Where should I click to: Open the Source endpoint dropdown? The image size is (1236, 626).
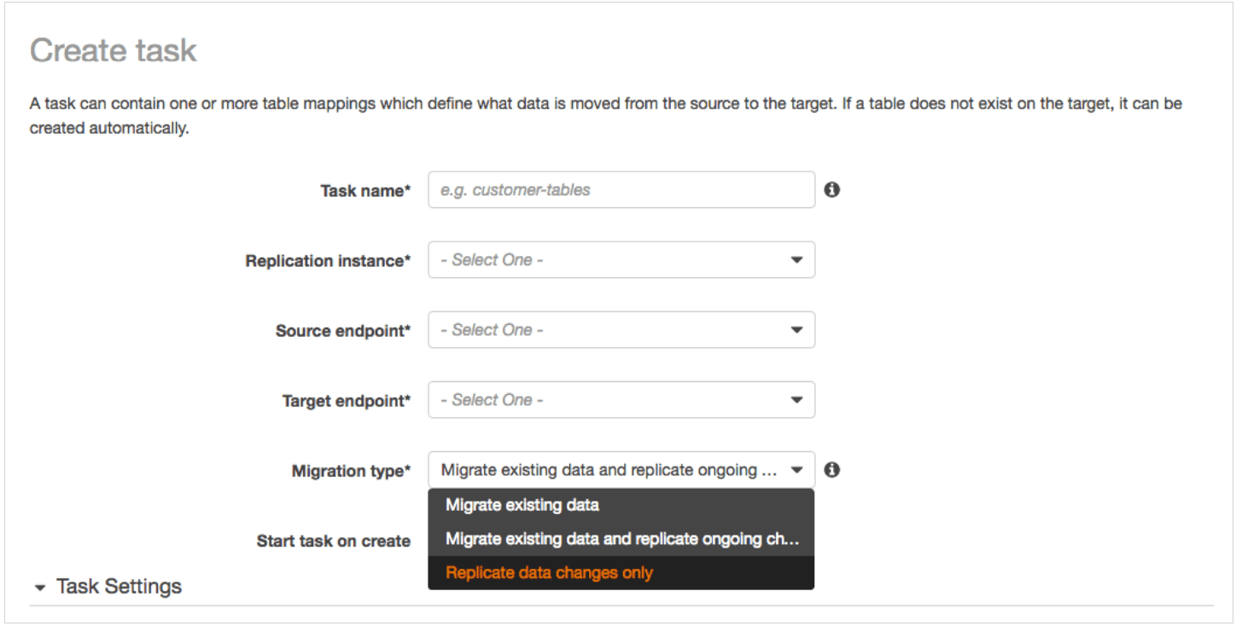click(621, 330)
